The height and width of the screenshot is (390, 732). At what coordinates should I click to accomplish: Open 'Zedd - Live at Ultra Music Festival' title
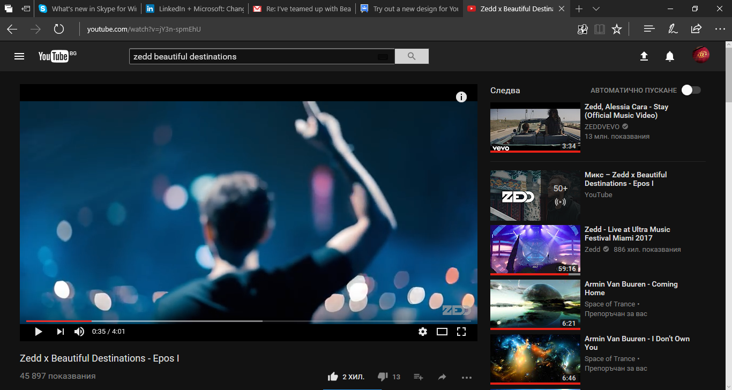coord(627,234)
